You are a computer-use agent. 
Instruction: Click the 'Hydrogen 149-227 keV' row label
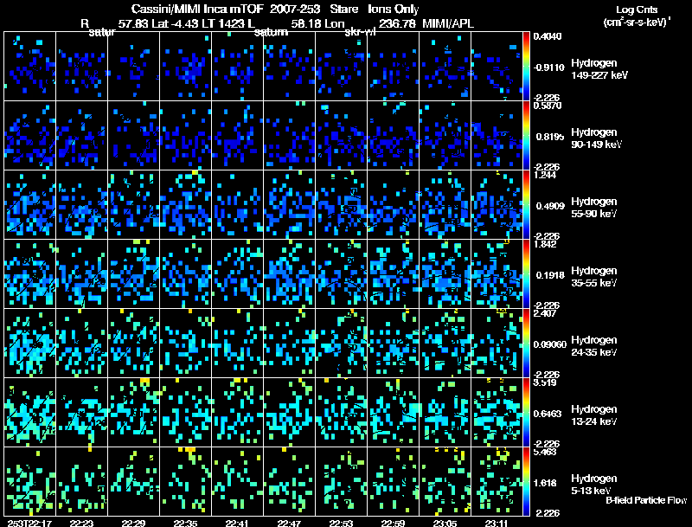(x=599, y=69)
